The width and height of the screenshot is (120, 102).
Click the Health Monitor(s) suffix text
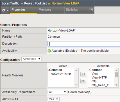[80, 92]
